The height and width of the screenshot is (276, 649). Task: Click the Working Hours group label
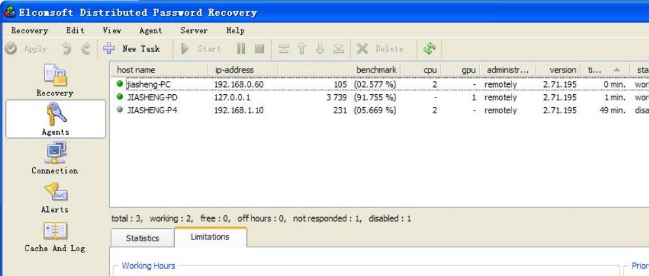pyautogui.click(x=148, y=266)
